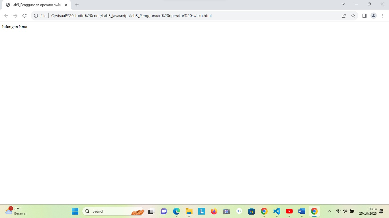The width and height of the screenshot is (389, 218).
Task: Open a new tab with the plus button
Action: [77, 5]
